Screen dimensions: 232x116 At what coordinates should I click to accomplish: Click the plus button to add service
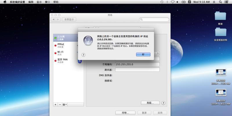pos(55,104)
